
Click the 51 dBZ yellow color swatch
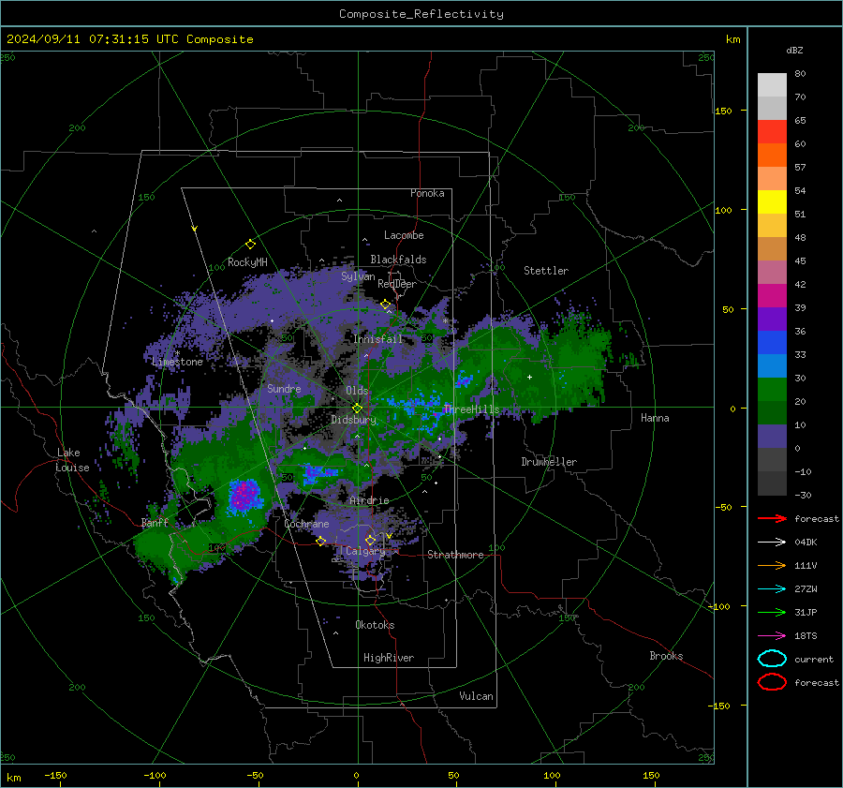tap(772, 201)
